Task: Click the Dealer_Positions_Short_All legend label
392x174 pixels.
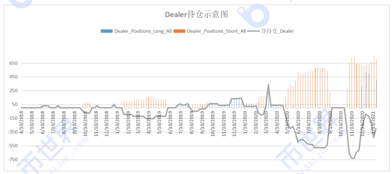Action: pos(217,31)
